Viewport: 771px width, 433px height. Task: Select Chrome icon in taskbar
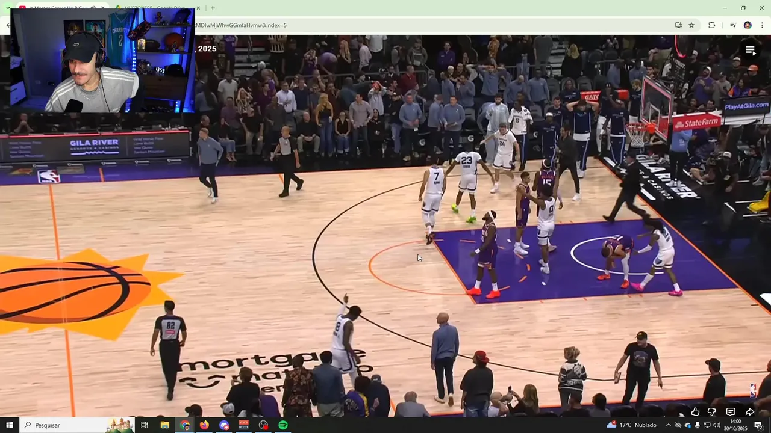tap(185, 425)
